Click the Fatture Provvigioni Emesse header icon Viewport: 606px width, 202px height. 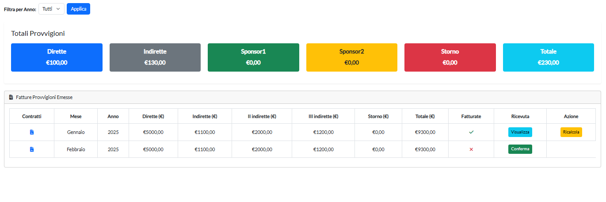pyautogui.click(x=11, y=97)
